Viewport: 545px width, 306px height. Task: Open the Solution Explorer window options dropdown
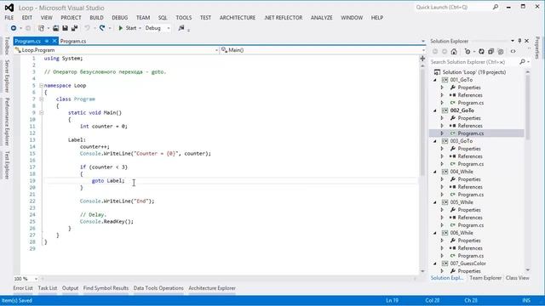513,41
